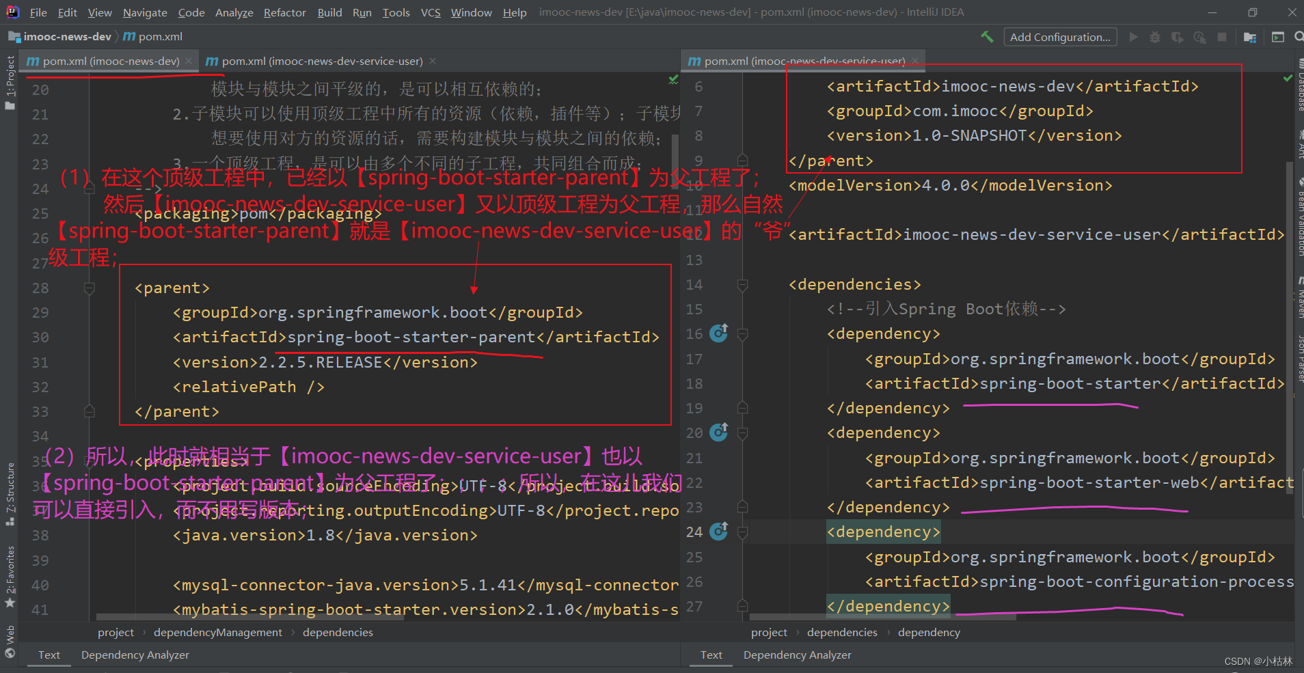The height and width of the screenshot is (673, 1304).
Task: Close the right-pane pom.xml (imooc-news-dev-service-user) tab
Action: pyautogui.click(x=915, y=61)
